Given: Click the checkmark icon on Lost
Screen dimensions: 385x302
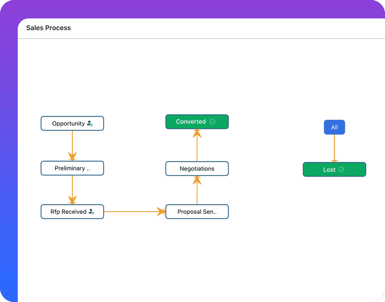Looking at the screenshot, I should pos(341,169).
